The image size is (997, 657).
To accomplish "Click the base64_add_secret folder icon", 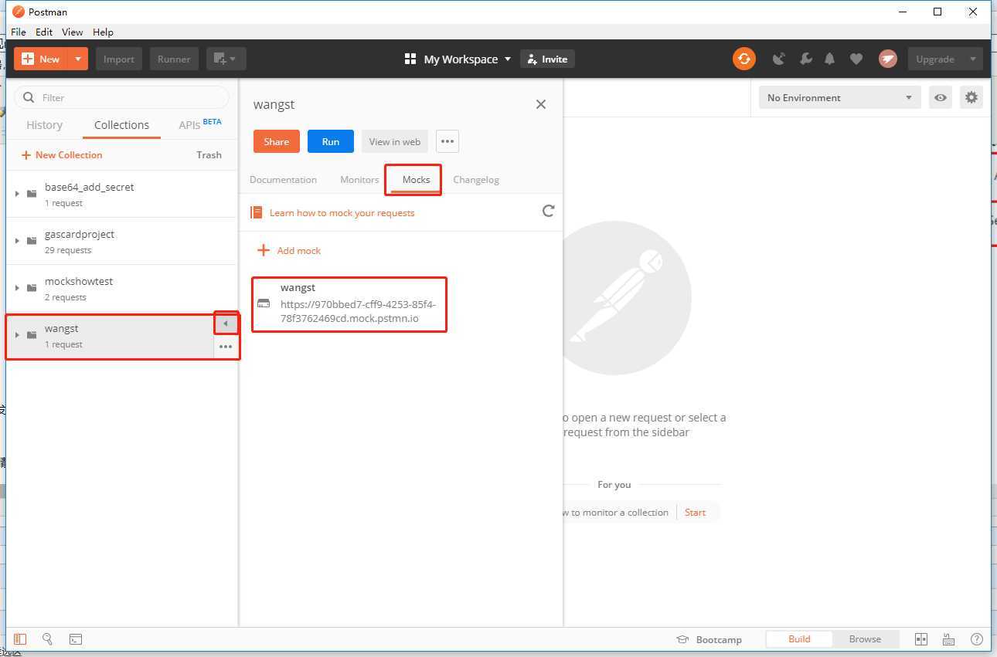I will coord(32,194).
